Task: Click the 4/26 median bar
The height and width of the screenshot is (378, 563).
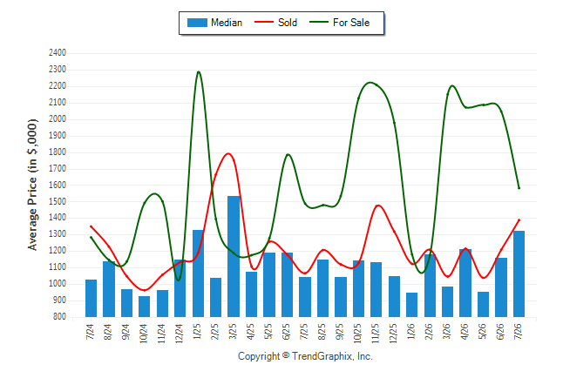Action: (465, 283)
